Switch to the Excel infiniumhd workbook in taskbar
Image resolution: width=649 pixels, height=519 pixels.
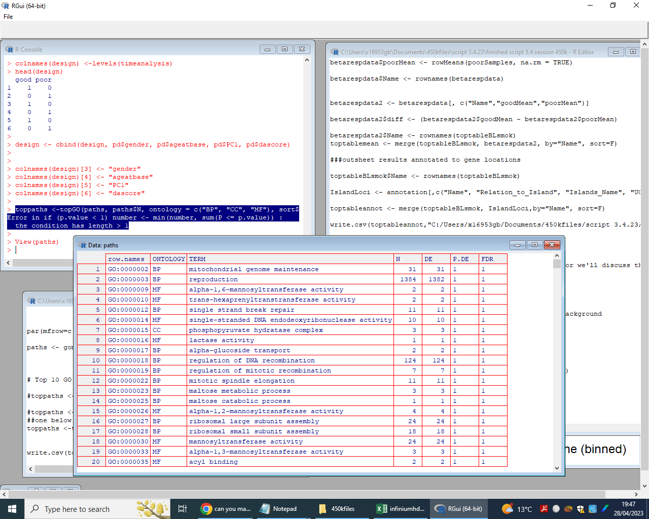click(401, 509)
